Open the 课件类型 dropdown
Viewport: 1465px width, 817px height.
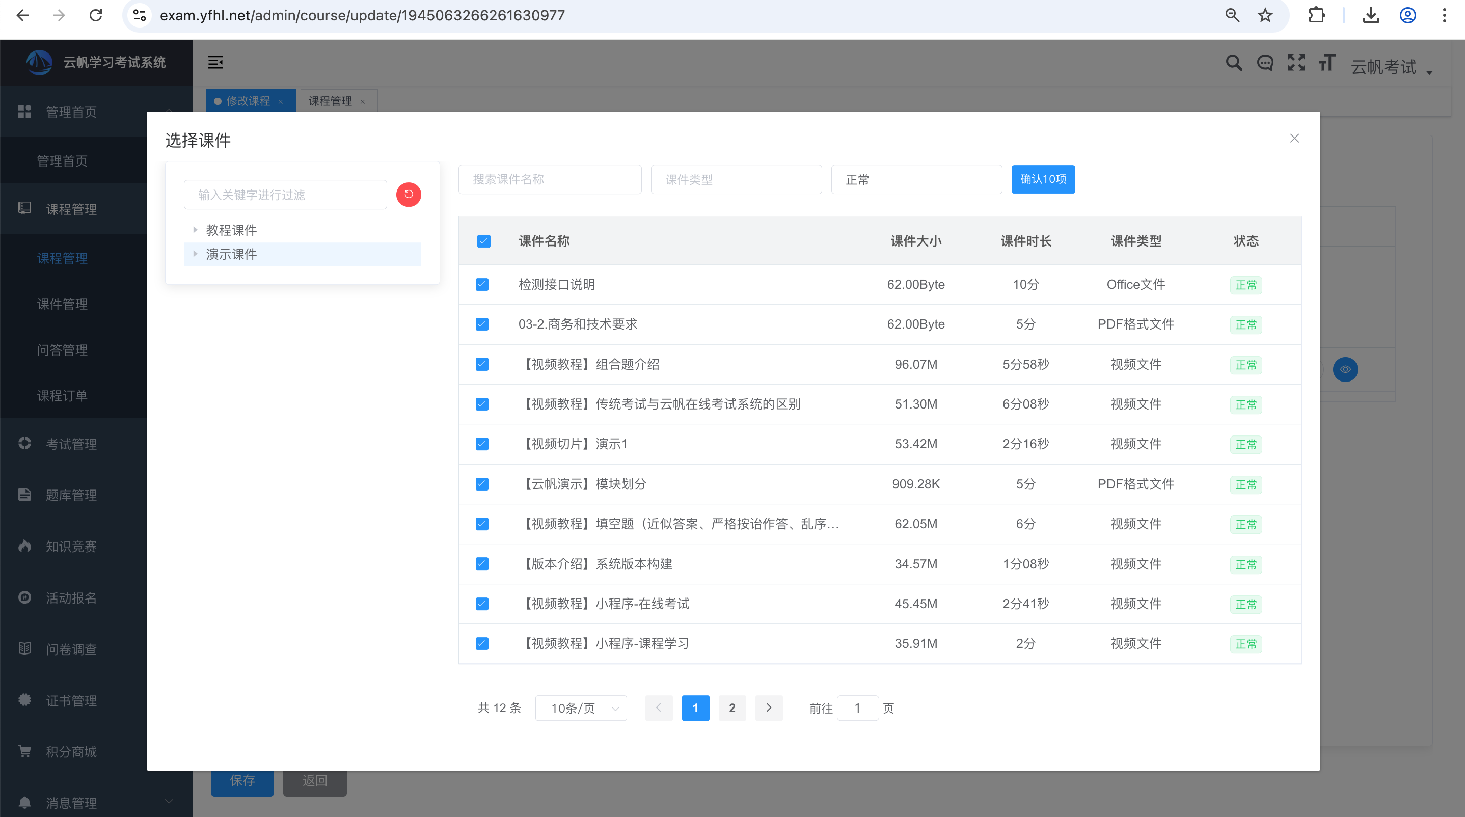coord(736,179)
